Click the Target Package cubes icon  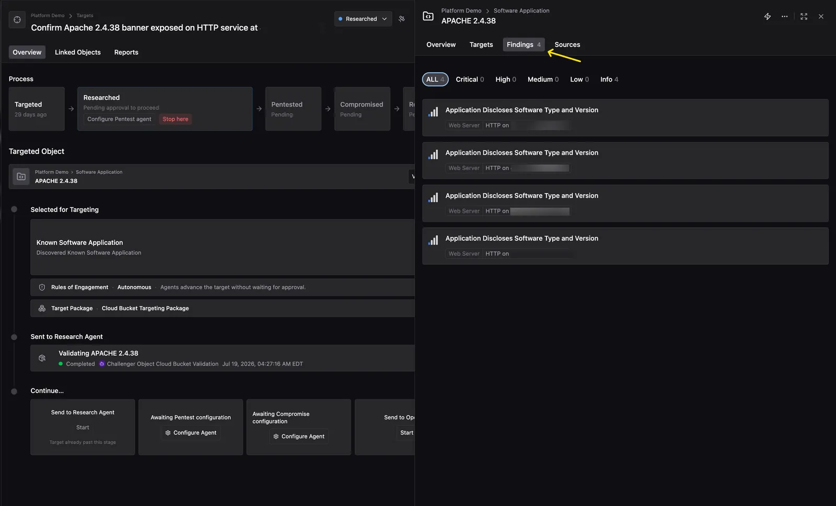click(42, 308)
